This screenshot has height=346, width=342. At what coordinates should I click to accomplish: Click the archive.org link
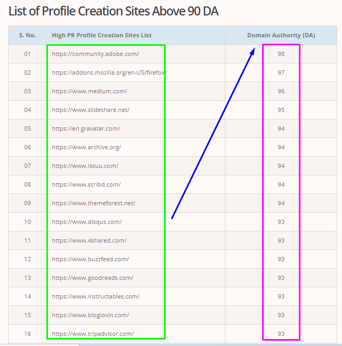click(x=86, y=147)
